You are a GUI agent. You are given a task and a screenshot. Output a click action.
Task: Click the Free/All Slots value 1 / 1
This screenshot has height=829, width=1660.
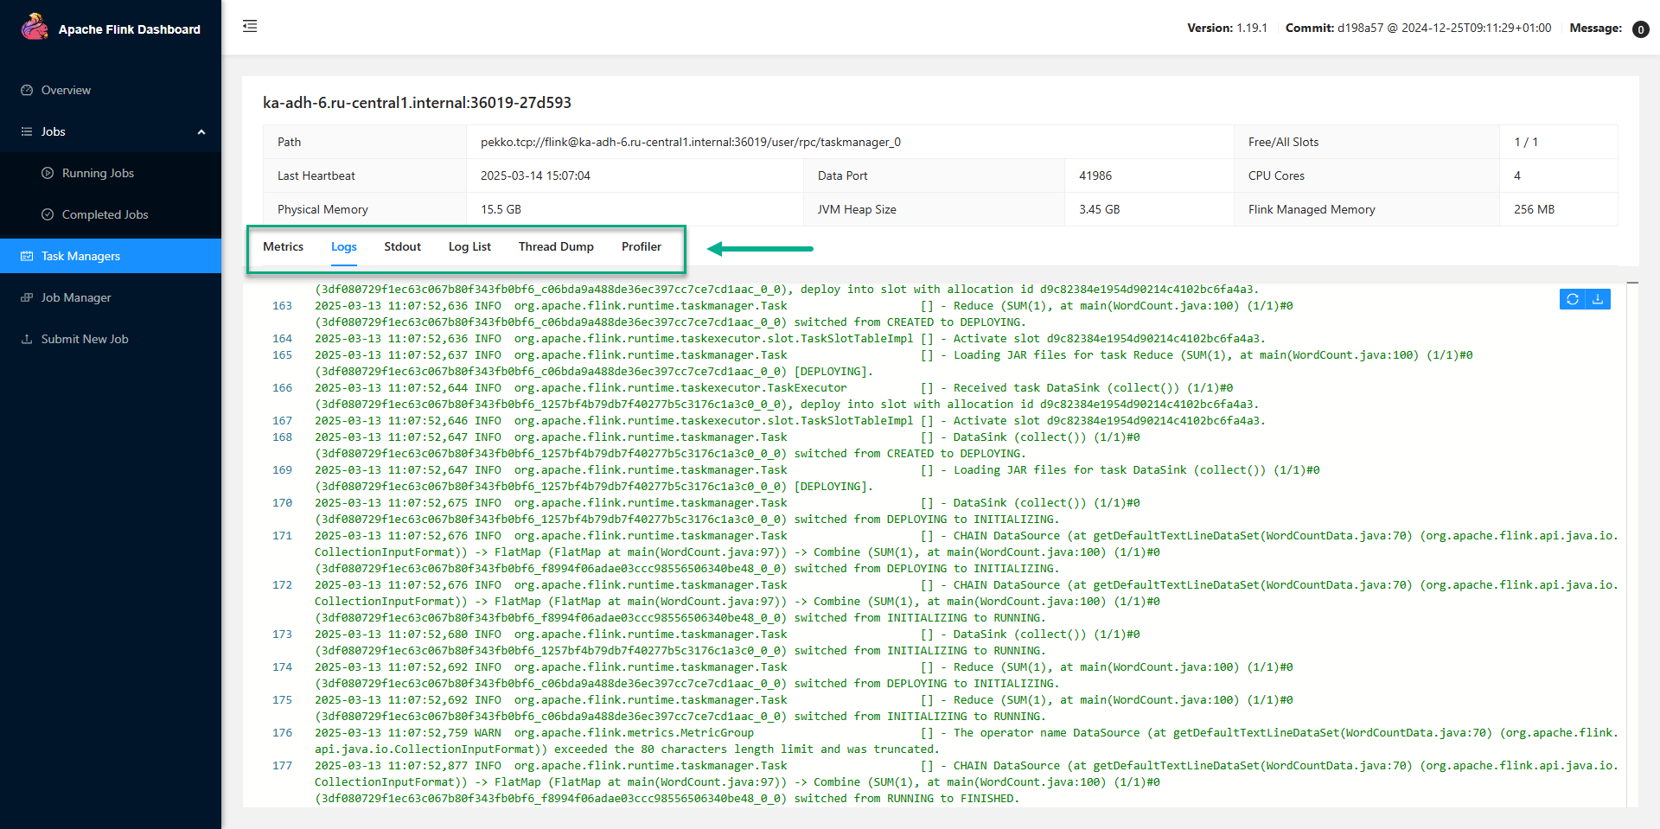click(x=1526, y=142)
